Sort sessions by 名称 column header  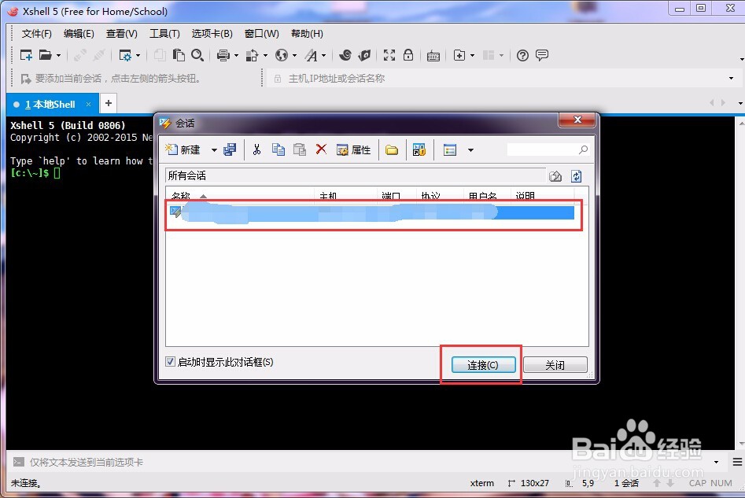240,195
